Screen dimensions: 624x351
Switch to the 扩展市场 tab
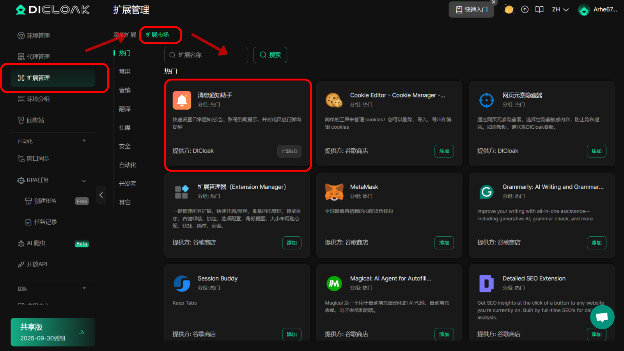point(157,35)
